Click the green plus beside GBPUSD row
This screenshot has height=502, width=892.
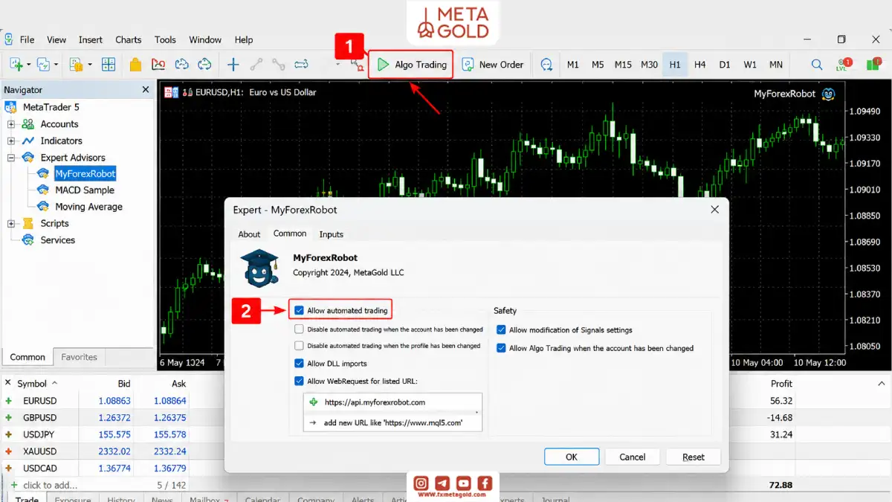[x=9, y=418]
